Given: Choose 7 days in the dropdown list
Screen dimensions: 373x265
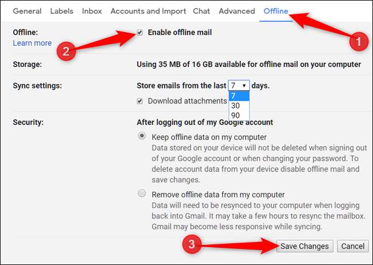Looking at the screenshot, I should (234, 96).
